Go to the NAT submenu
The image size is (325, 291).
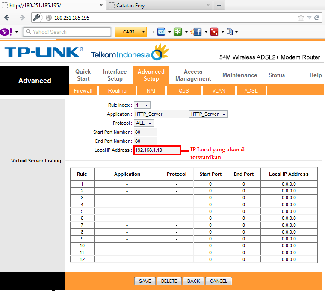(151, 91)
